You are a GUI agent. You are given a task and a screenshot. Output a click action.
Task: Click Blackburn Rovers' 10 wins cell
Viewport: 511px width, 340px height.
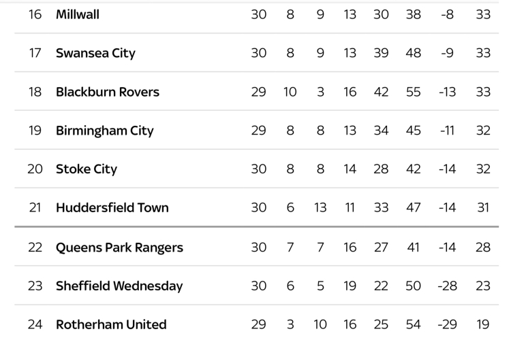pos(290,92)
